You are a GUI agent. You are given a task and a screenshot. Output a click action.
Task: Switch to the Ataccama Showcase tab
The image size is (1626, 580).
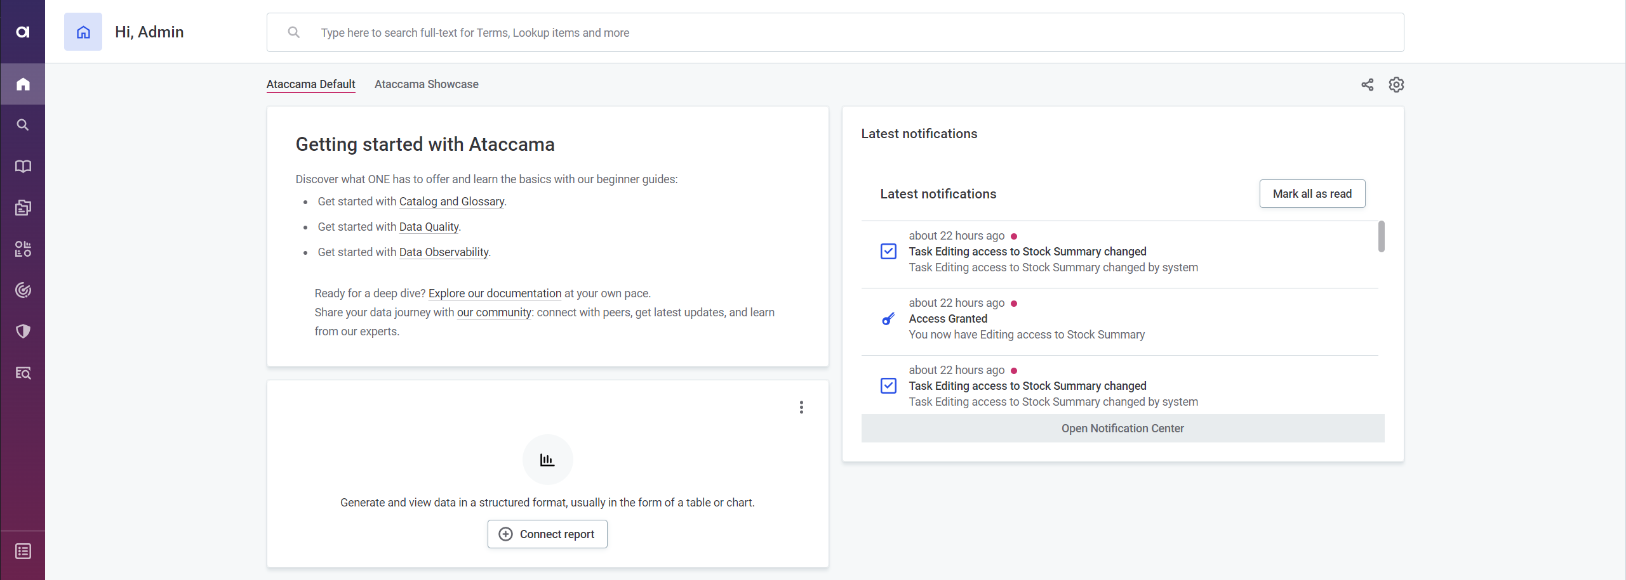(426, 84)
